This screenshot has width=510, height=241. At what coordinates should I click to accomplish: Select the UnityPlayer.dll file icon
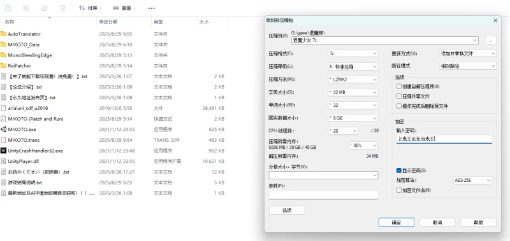[x=4, y=162]
